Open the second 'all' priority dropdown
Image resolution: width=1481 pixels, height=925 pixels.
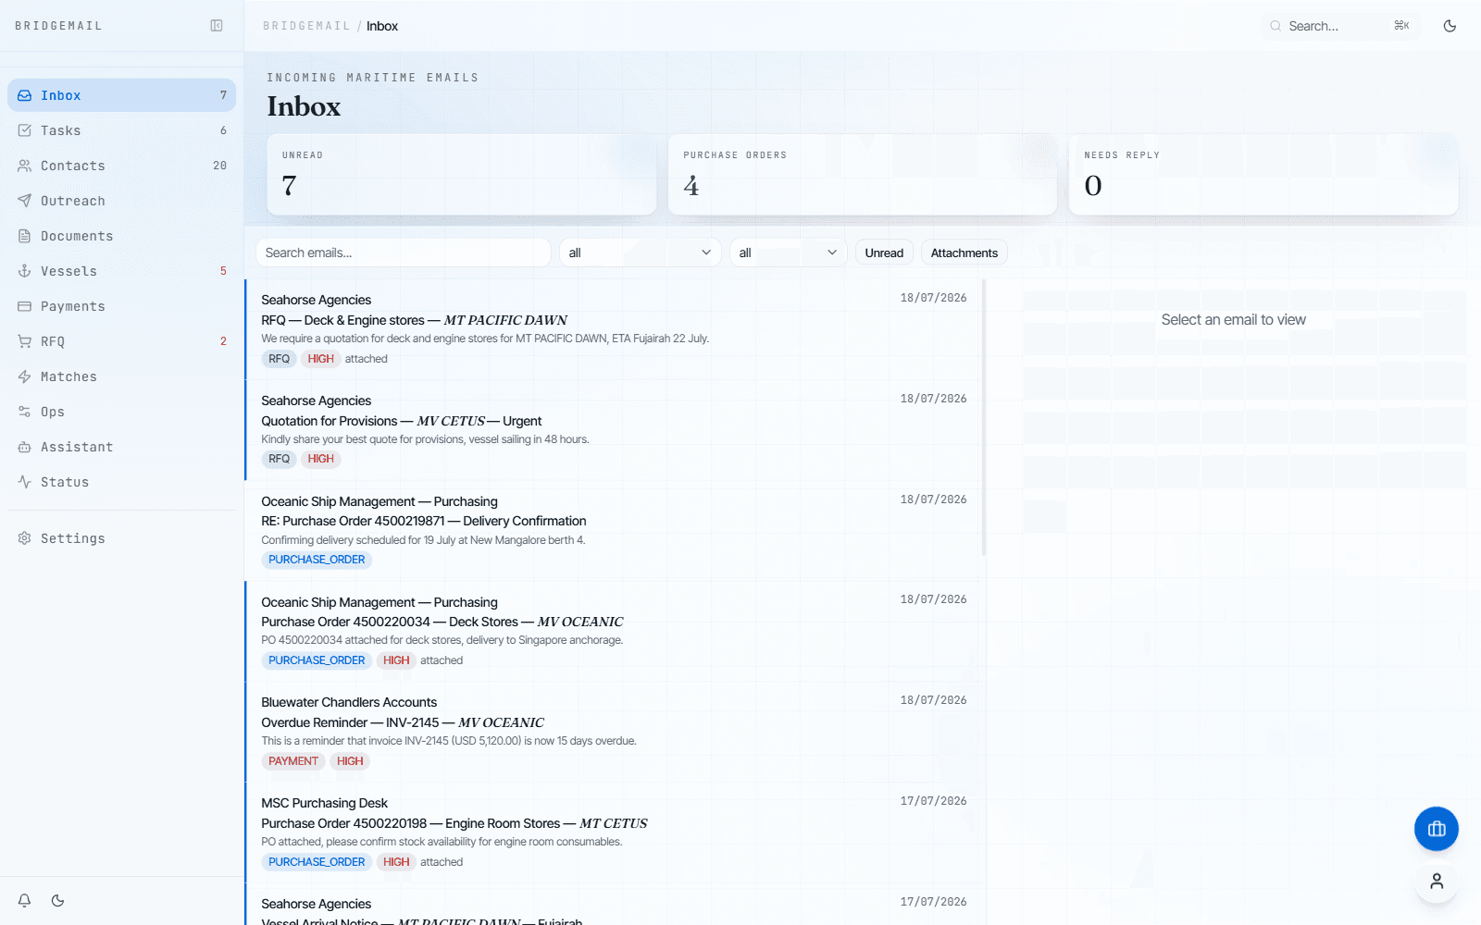788,253
